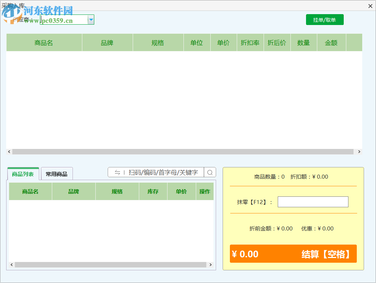Open the supplier dropdown arrow
The image size is (376, 283).
point(91,20)
